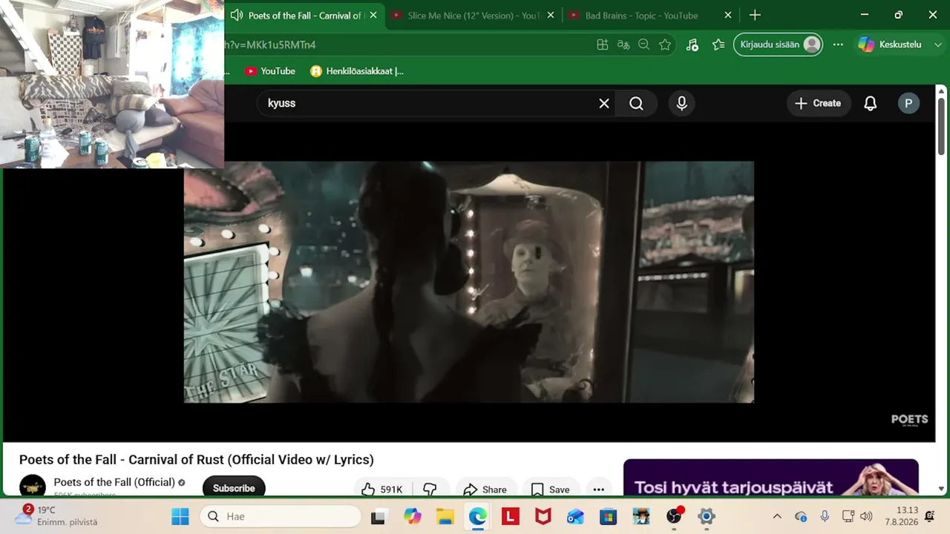Open Microsoft Store from the taskbar

click(609, 516)
